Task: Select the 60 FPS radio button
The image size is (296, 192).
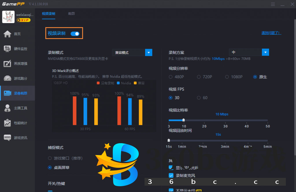Action: point(199,98)
